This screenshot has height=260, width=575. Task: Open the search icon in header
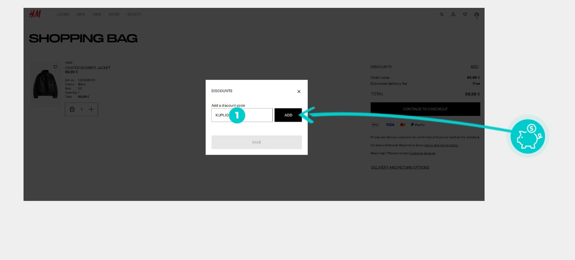click(x=442, y=15)
